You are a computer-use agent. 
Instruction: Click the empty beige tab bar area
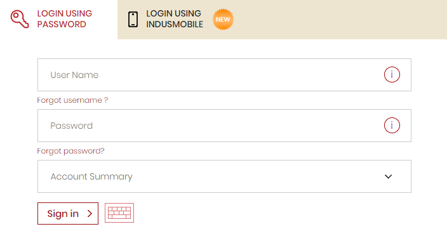pyautogui.click(x=339, y=20)
